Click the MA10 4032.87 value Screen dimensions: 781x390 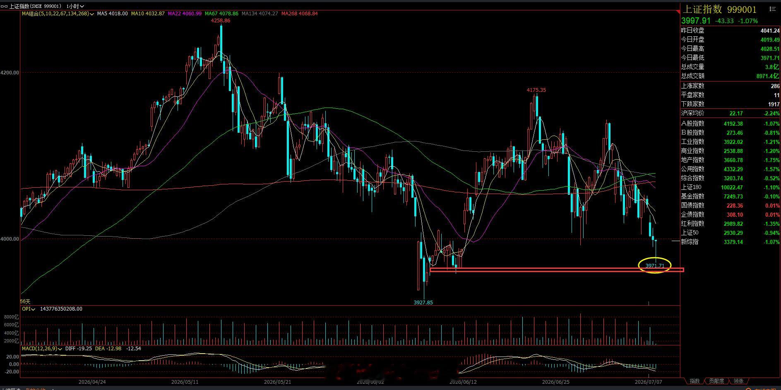click(x=148, y=14)
